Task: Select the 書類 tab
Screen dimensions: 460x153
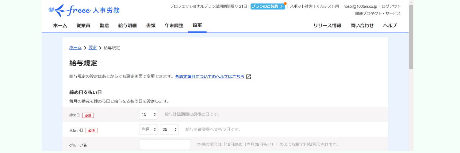Action: pyautogui.click(x=151, y=26)
